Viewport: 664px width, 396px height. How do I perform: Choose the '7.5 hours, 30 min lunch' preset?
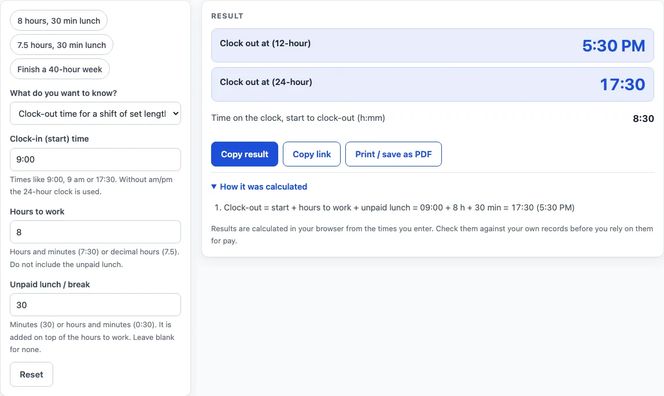[x=61, y=45]
